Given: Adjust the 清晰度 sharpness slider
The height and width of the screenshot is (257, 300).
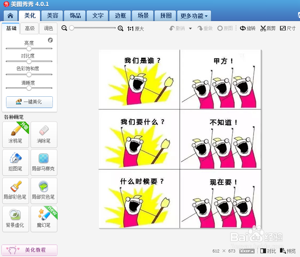Looking at the screenshot, I should [x=29, y=88].
